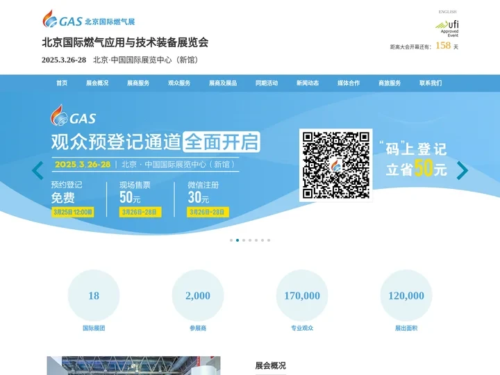The height and width of the screenshot is (375, 500).
Task: Open the 展会概况 menu item
Action: 97,83
